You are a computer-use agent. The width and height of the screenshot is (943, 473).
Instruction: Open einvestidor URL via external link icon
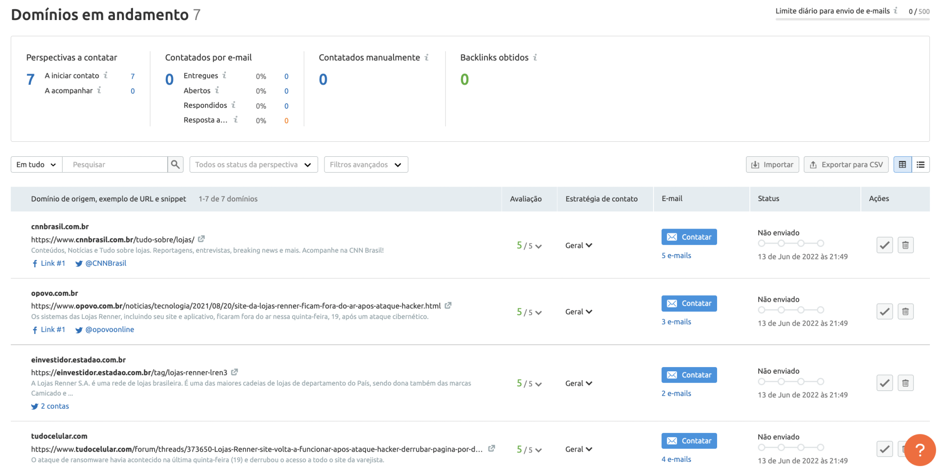(x=234, y=372)
